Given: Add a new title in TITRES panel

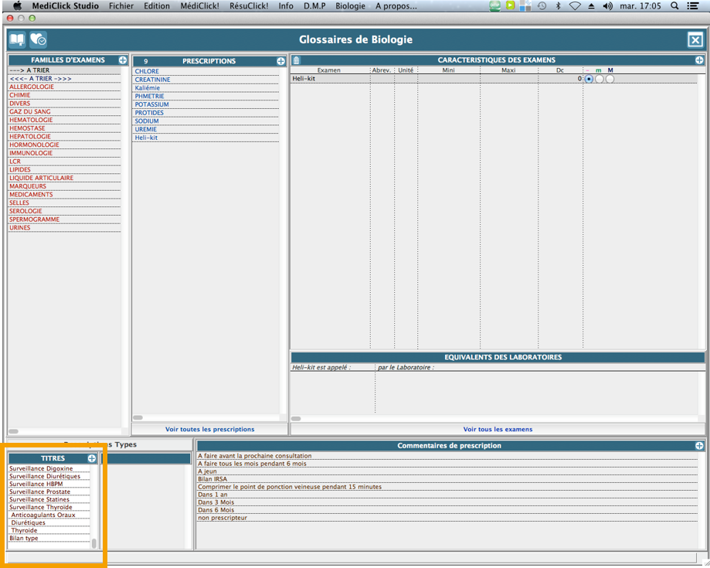Looking at the screenshot, I should pyautogui.click(x=92, y=458).
